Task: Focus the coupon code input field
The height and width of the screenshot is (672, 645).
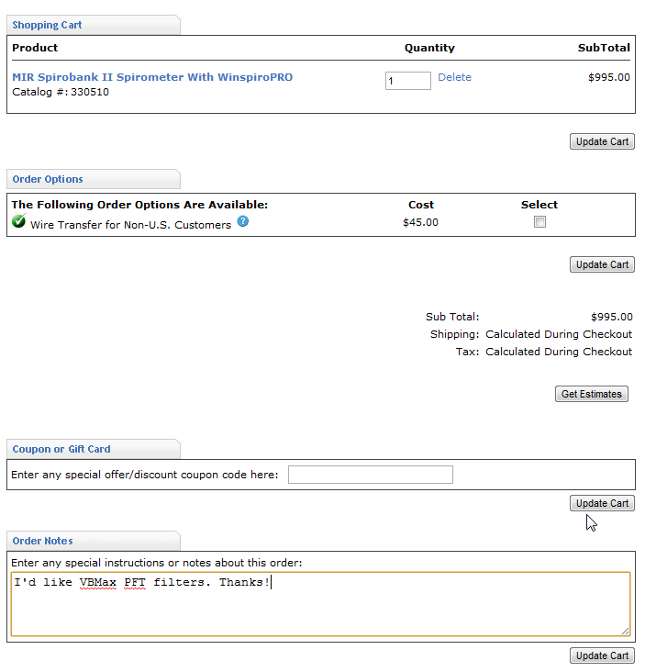Action: tap(370, 475)
